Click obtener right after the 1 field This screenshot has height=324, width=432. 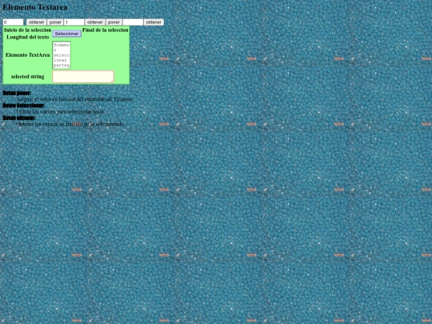[95, 22]
